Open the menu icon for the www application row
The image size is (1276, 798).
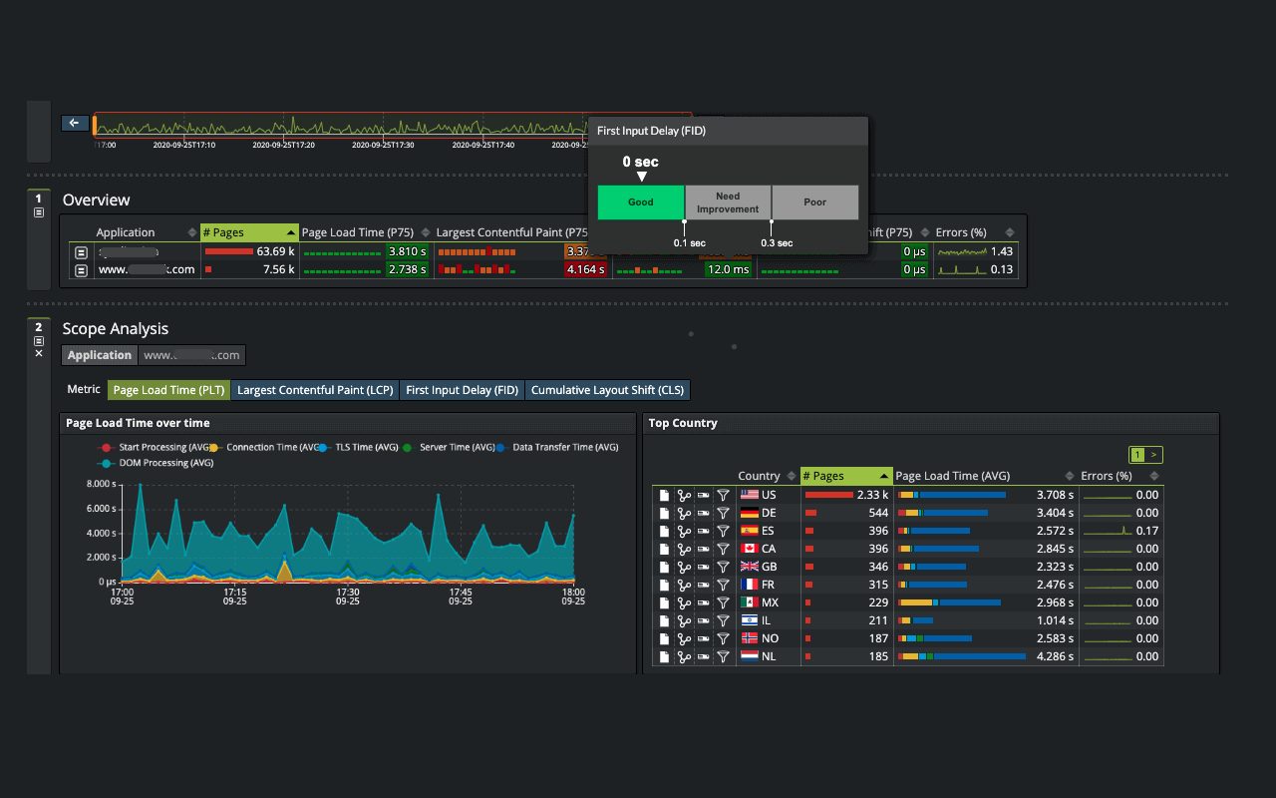pos(82,269)
